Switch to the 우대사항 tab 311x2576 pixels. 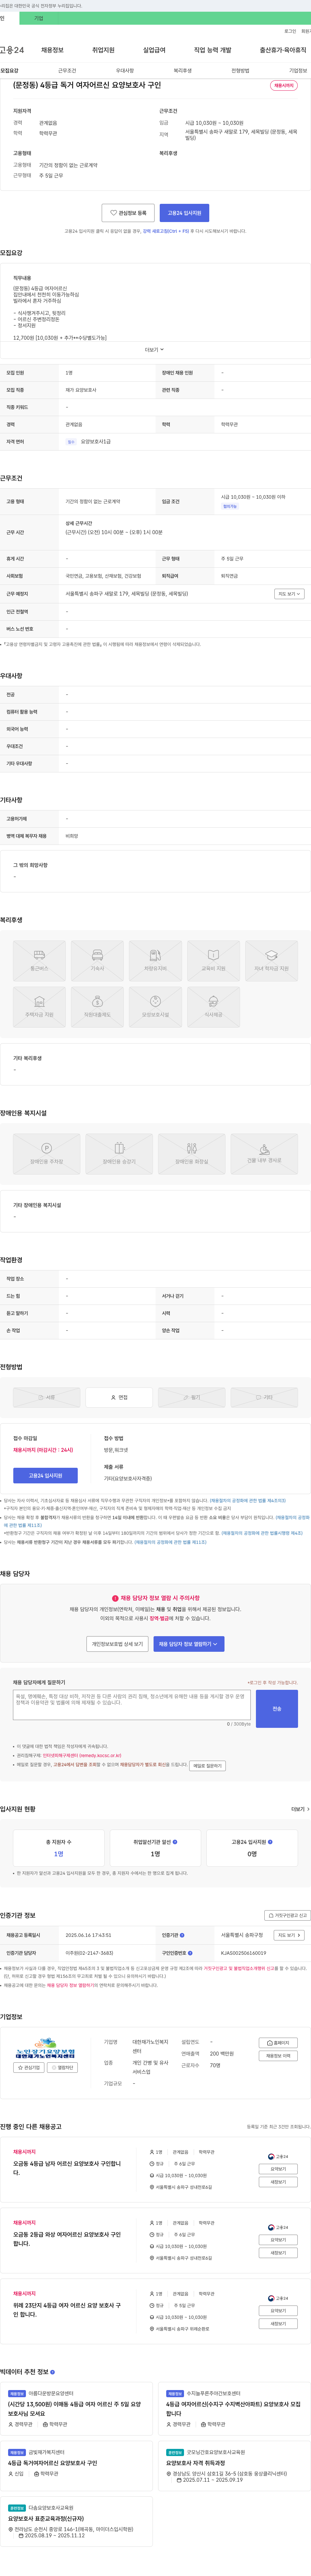(x=125, y=71)
